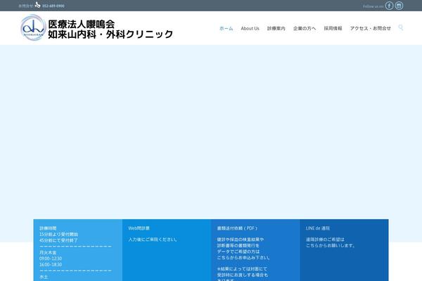Click the 月火木金 weekday label
This screenshot has height=281, width=422.
click(48, 252)
